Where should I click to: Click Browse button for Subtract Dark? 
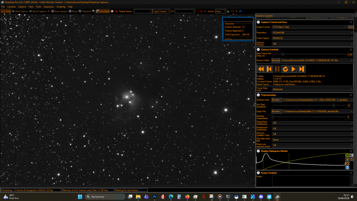click(x=276, y=100)
